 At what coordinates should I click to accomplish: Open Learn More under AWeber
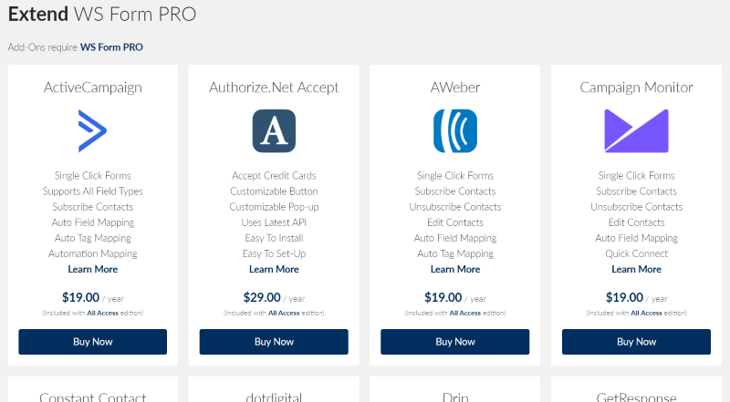(454, 270)
